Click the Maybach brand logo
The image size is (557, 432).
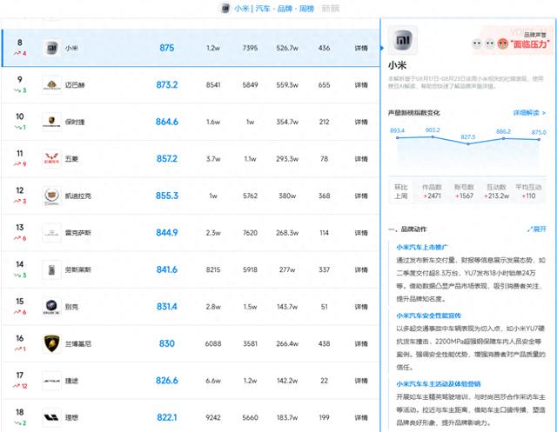point(51,85)
